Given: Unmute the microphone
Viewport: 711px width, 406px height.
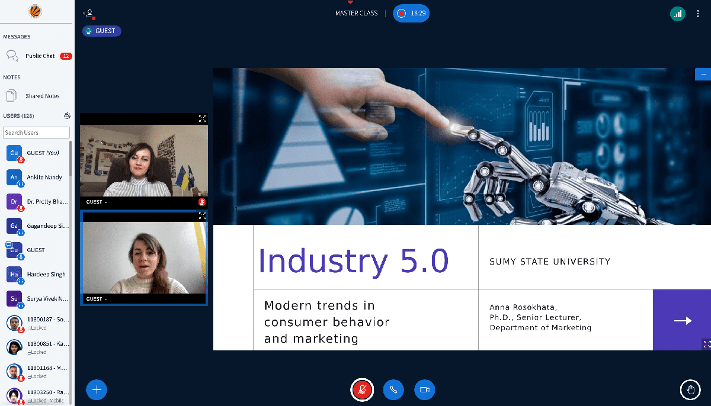Looking at the screenshot, I should pos(362,389).
